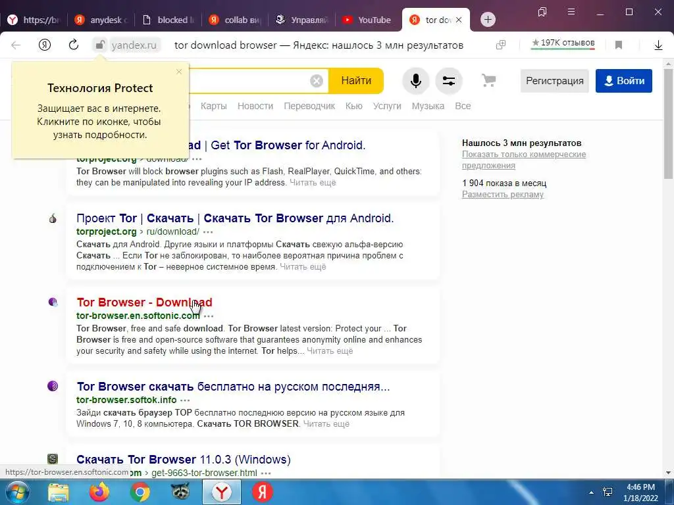Bookmark this page with the bookmark icon

point(619,45)
